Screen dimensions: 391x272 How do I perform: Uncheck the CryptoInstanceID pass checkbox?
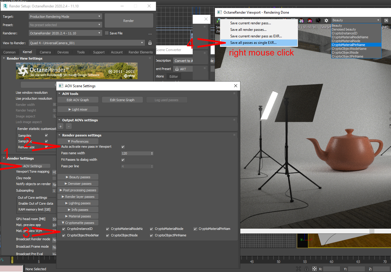point(64,229)
